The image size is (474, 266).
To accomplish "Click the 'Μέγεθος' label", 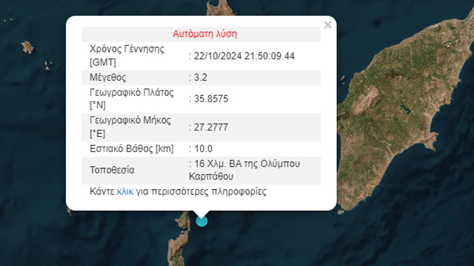I will pyautogui.click(x=108, y=77).
